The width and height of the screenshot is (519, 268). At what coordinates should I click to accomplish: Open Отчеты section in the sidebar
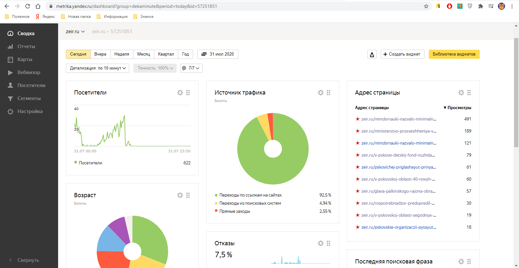click(x=26, y=46)
